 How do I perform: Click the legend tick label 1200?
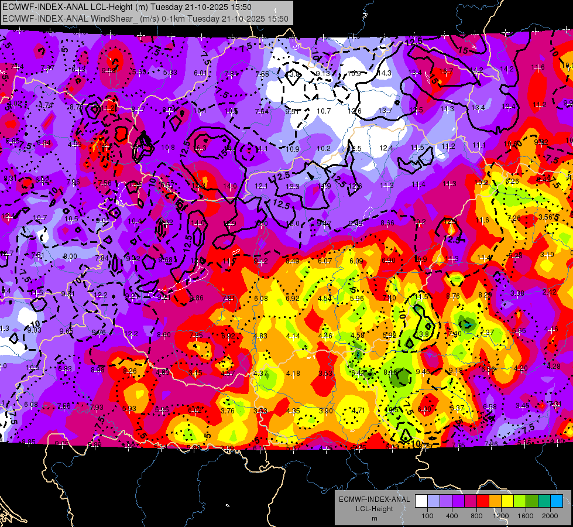(x=500, y=516)
